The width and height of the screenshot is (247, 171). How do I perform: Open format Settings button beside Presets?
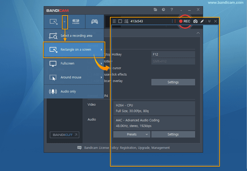pos(173,135)
